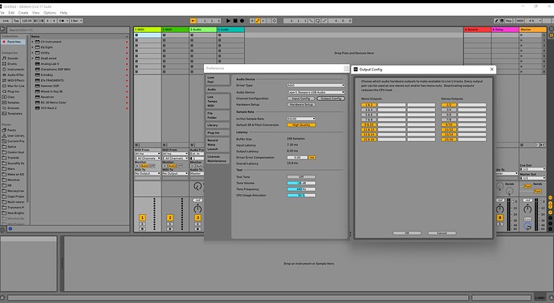Open the Plug-Ins browser category
This screenshot has width=554, height=303.
(x=14, y=91)
